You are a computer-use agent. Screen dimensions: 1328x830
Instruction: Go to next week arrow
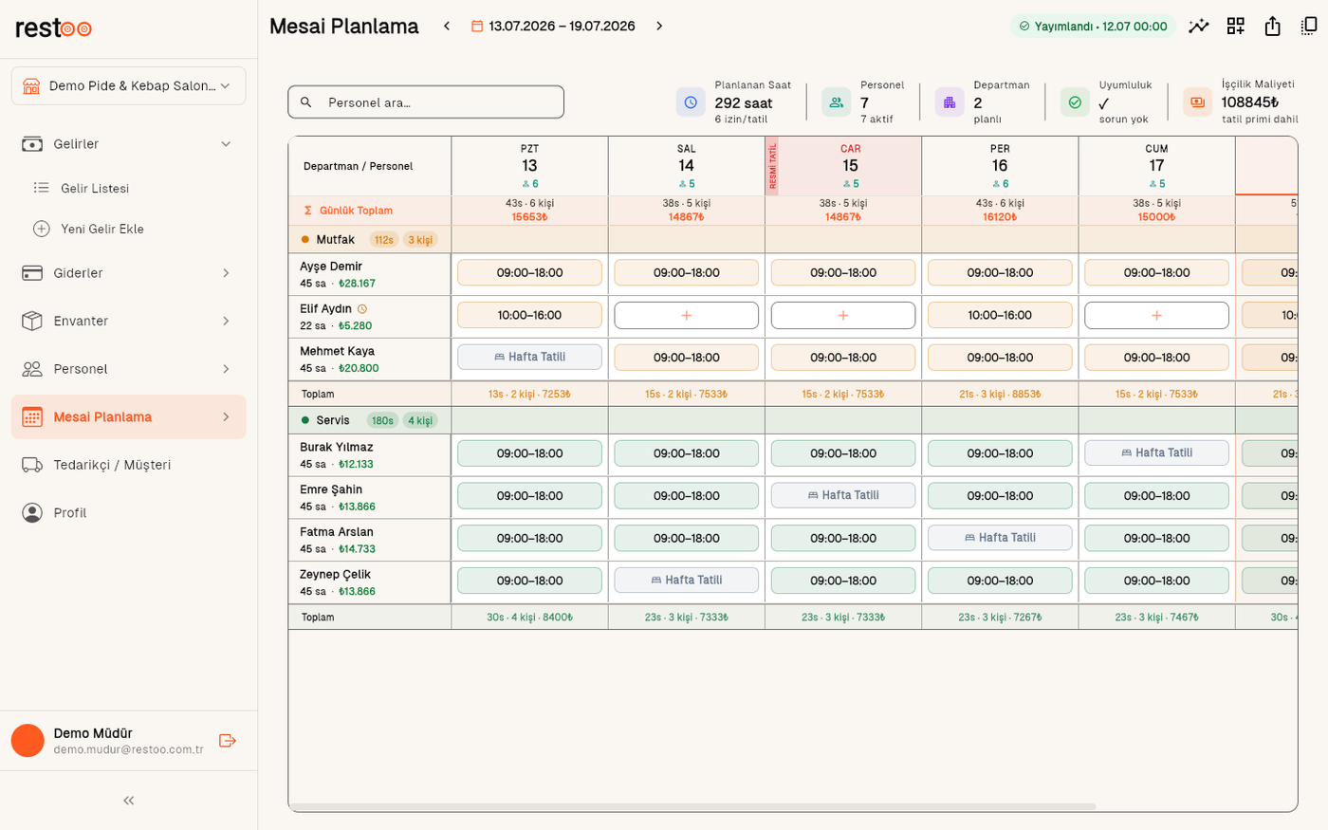(659, 27)
